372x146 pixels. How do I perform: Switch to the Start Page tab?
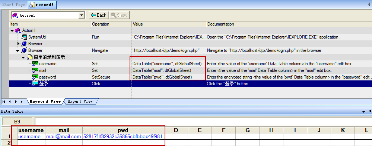[13, 4]
